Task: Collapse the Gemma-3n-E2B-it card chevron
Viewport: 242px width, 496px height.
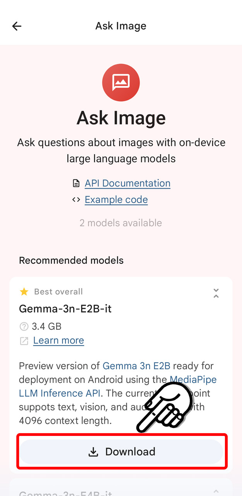Action: tap(216, 293)
